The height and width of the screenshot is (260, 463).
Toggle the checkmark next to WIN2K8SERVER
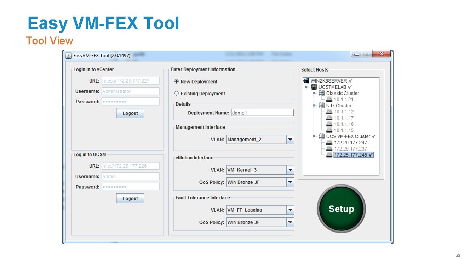[x=351, y=81]
